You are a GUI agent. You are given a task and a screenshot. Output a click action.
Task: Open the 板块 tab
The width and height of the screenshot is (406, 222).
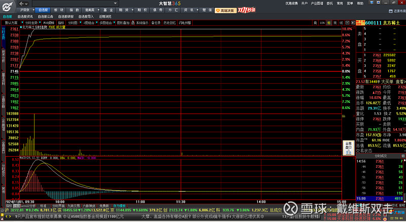coord(58,10)
